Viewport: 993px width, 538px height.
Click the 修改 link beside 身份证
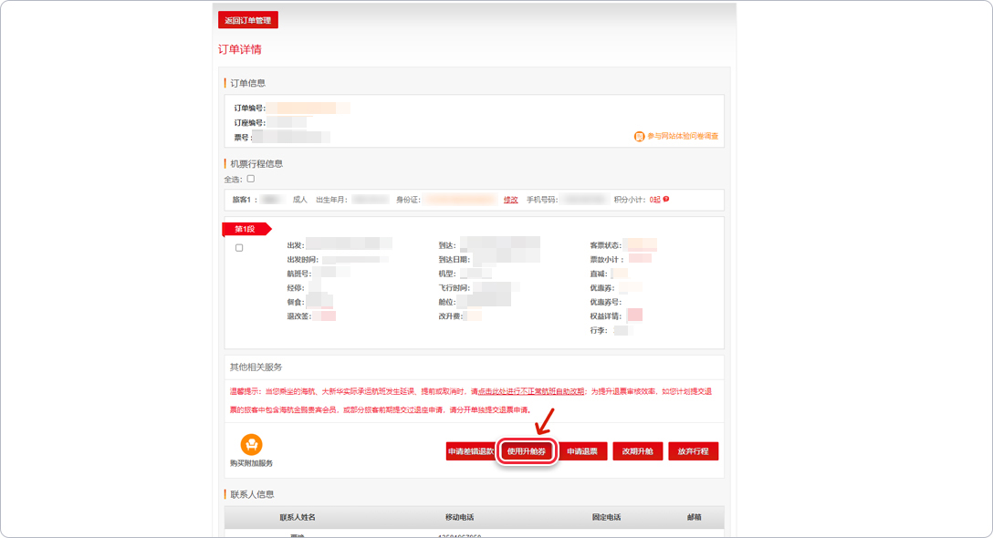[511, 199]
